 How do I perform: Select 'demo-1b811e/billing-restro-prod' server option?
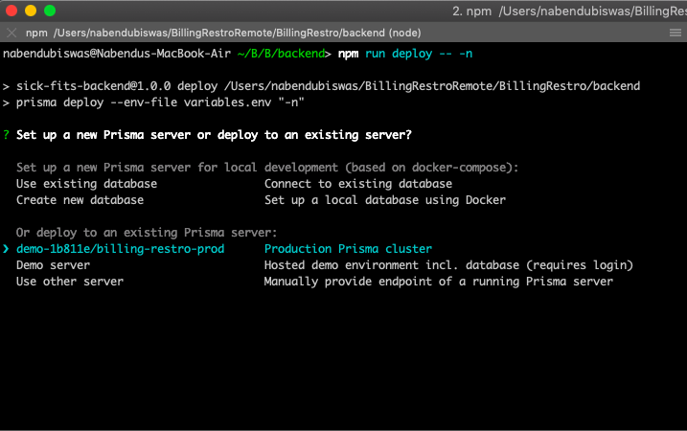[121, 249]
